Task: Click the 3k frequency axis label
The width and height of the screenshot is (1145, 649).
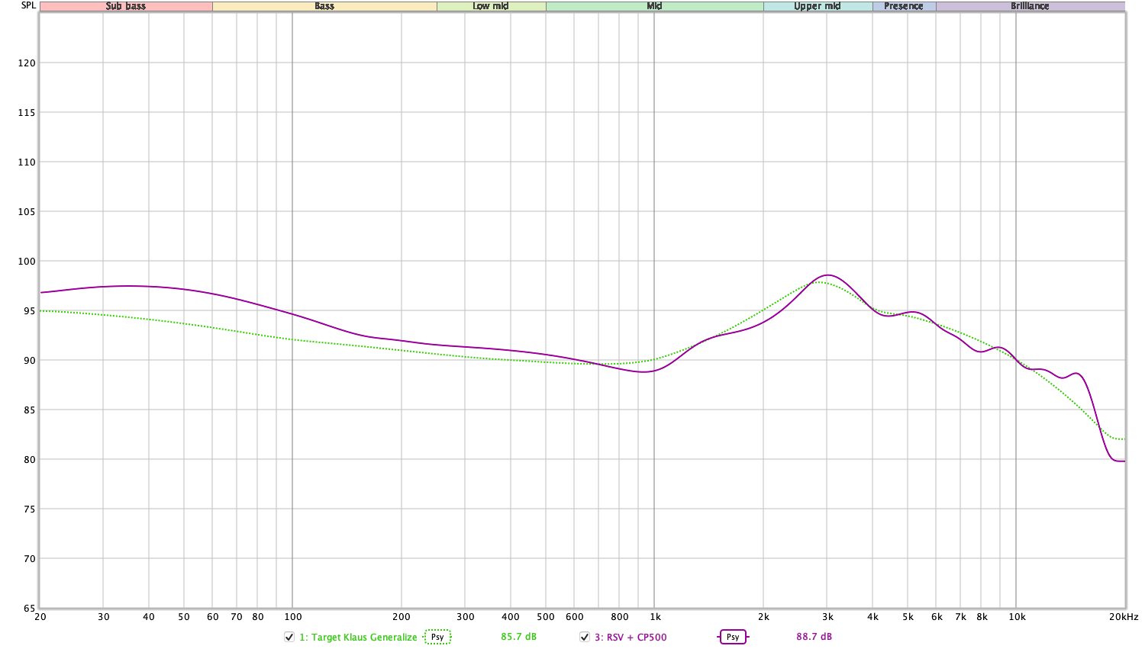Action: click(x=827, y=617)
